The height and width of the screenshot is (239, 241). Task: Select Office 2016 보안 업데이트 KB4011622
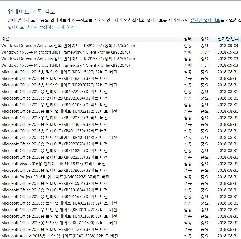[x=120, y=210]
